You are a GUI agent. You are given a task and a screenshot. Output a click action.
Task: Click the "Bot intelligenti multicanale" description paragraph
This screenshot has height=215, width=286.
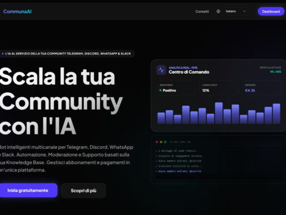66,159
